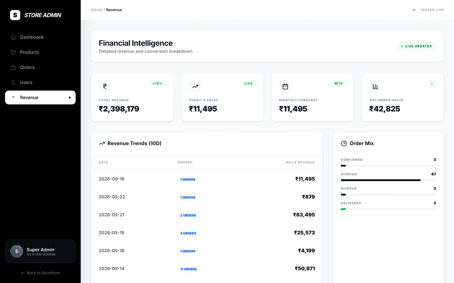Screen dimensions: 454x283
Task: Click the ₹83,495 daily revenue value
Action: click(x=304, y=215)
